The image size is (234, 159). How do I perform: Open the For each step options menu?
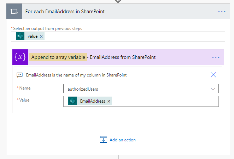pos(222,12)
